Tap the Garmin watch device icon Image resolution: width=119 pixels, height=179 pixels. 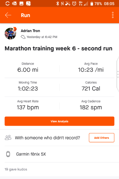coord(8,154)
